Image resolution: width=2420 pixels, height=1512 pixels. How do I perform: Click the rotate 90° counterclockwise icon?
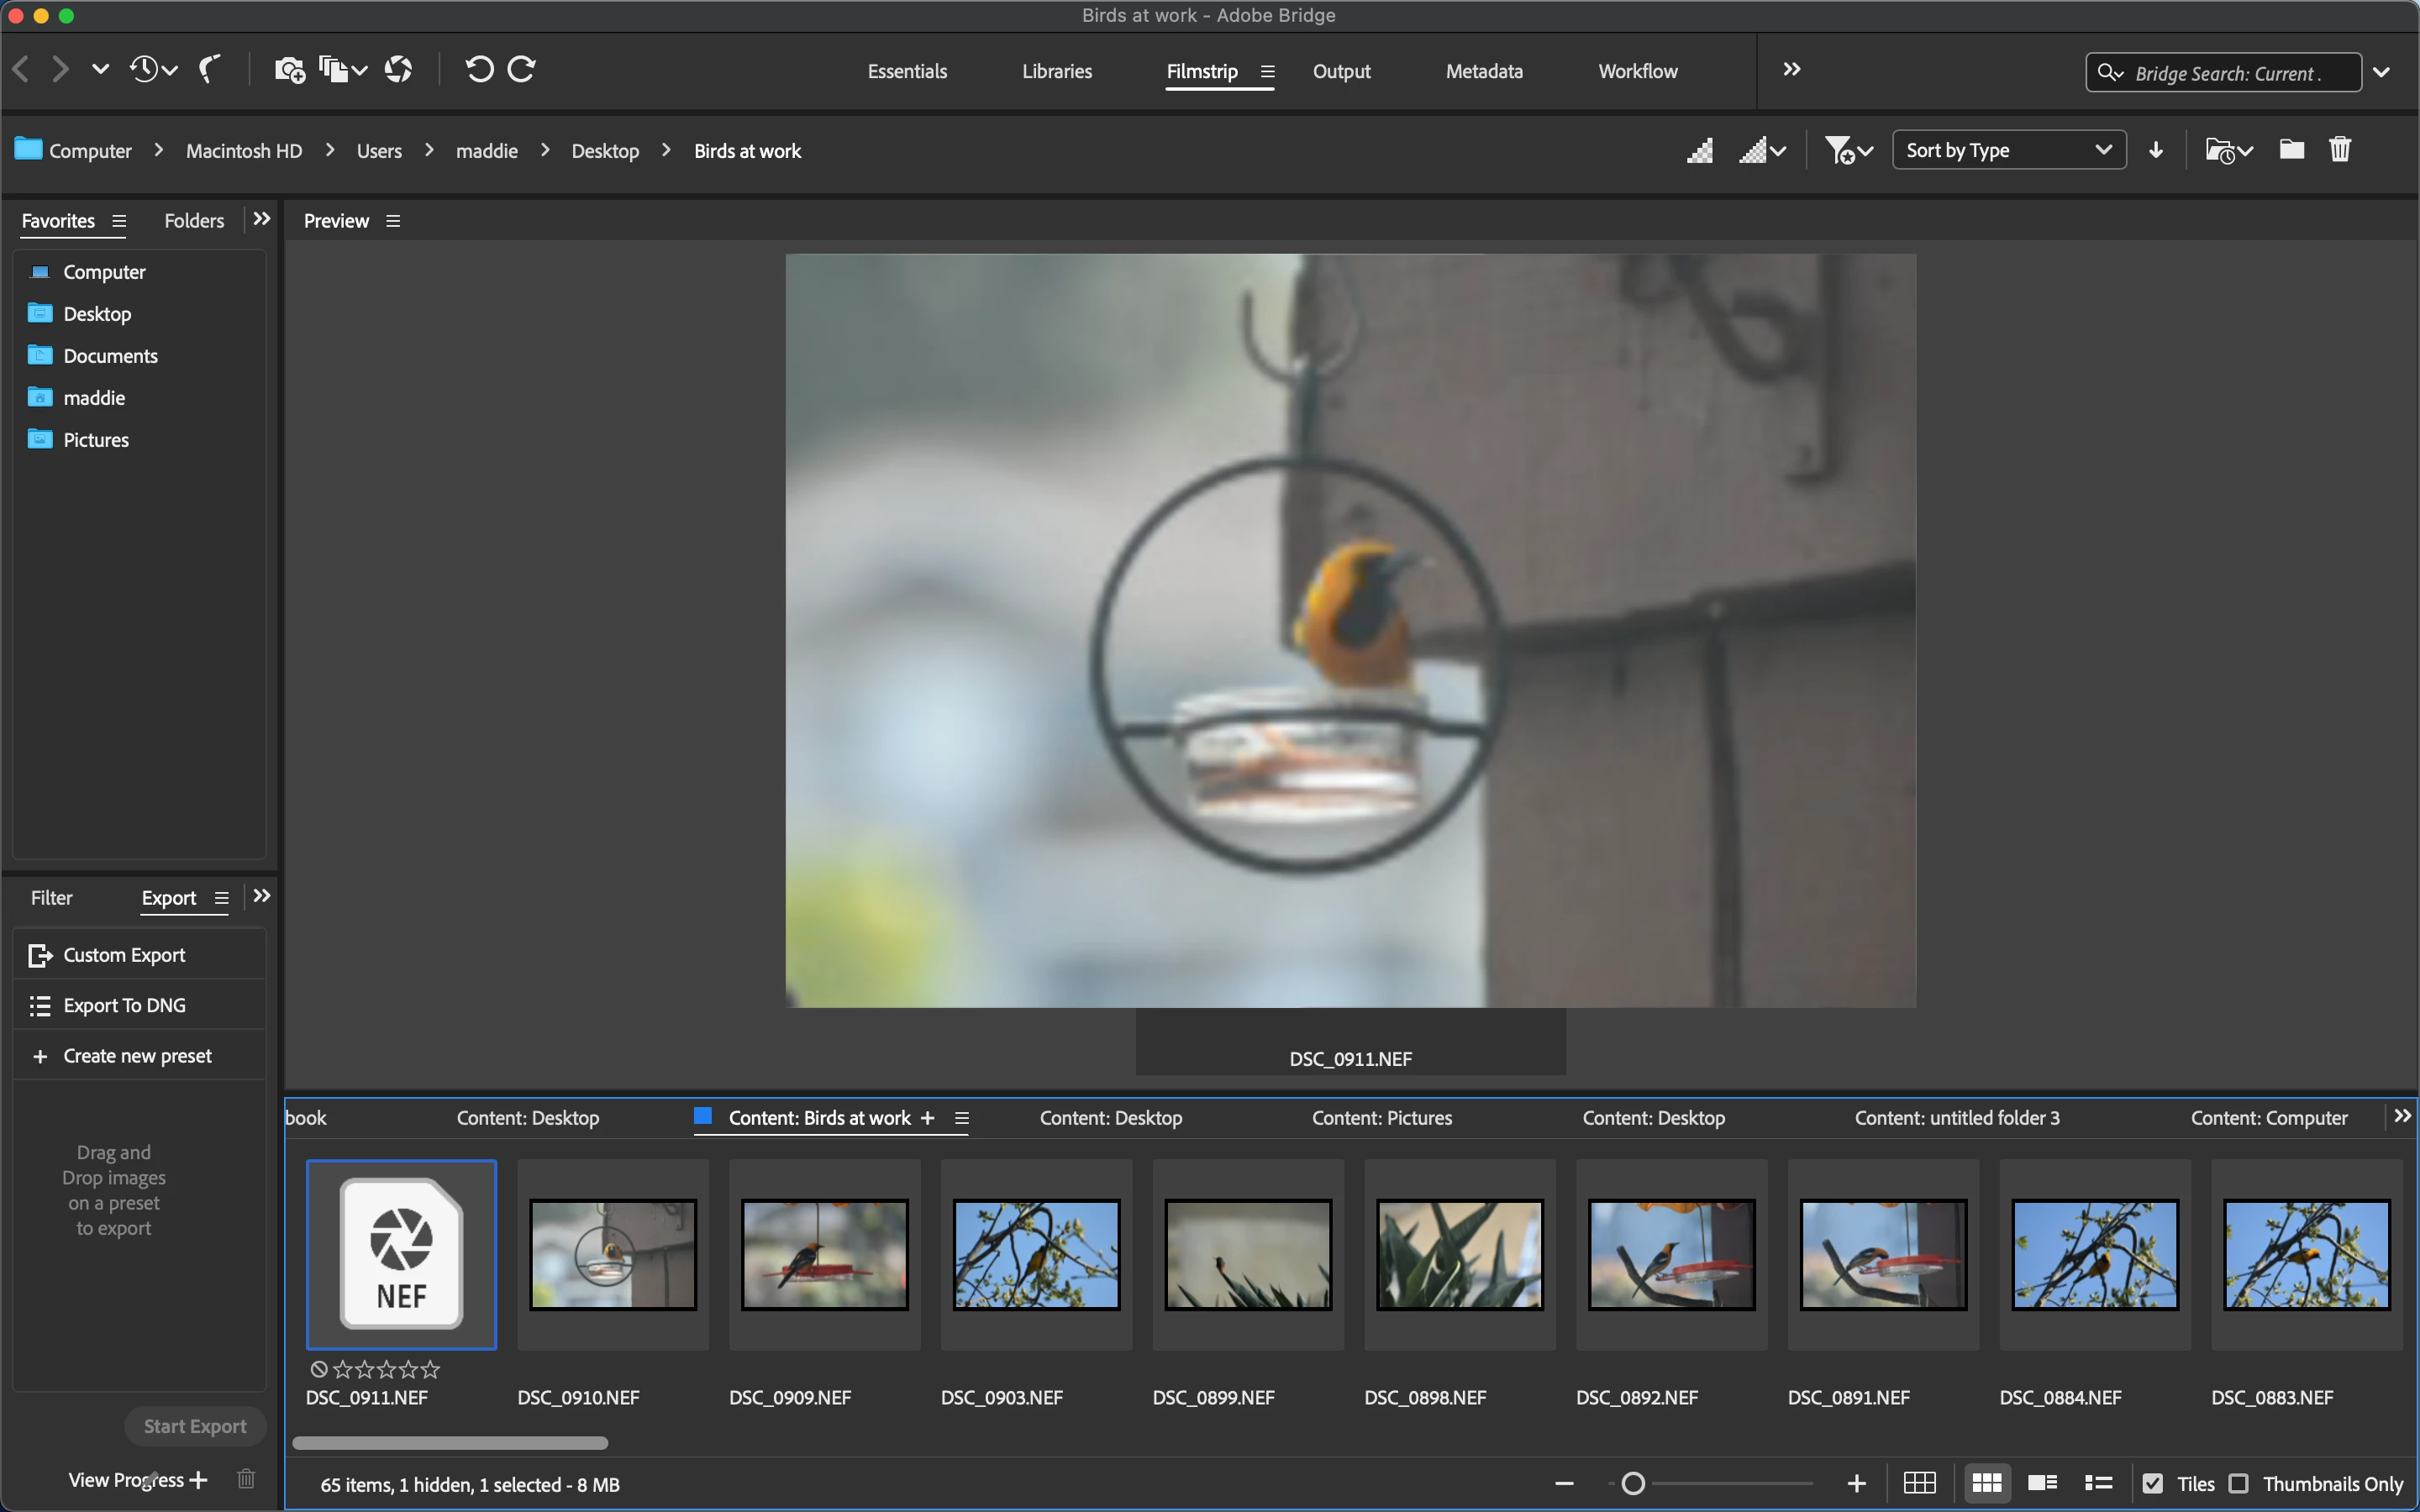point(479,70)
